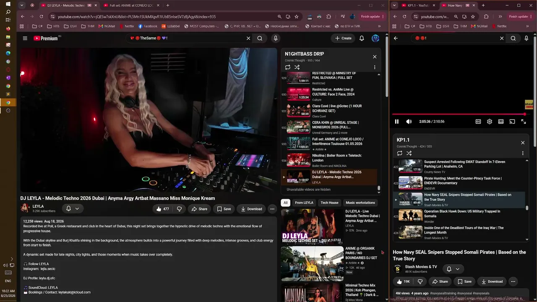The width and height of the screenshot is (537, 302).
Task: Cast the Navy SEAL video to TV
Action: tap(512, 122)
